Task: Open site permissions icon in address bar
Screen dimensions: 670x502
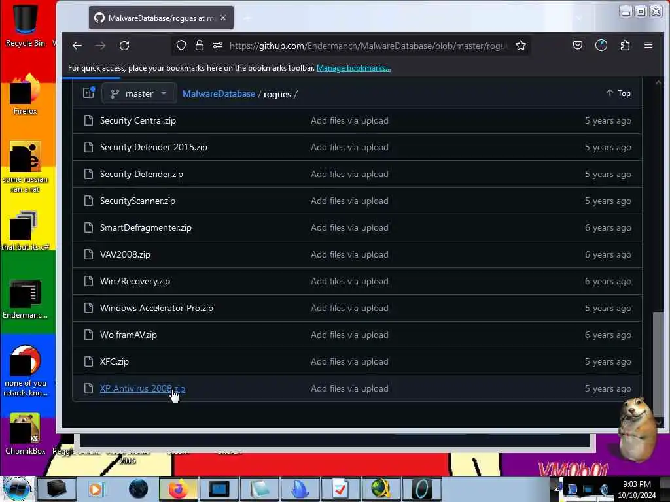Action: [218, 45]
